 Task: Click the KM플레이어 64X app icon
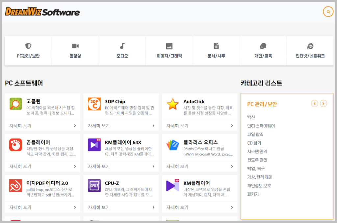click(x=94, y=145)
